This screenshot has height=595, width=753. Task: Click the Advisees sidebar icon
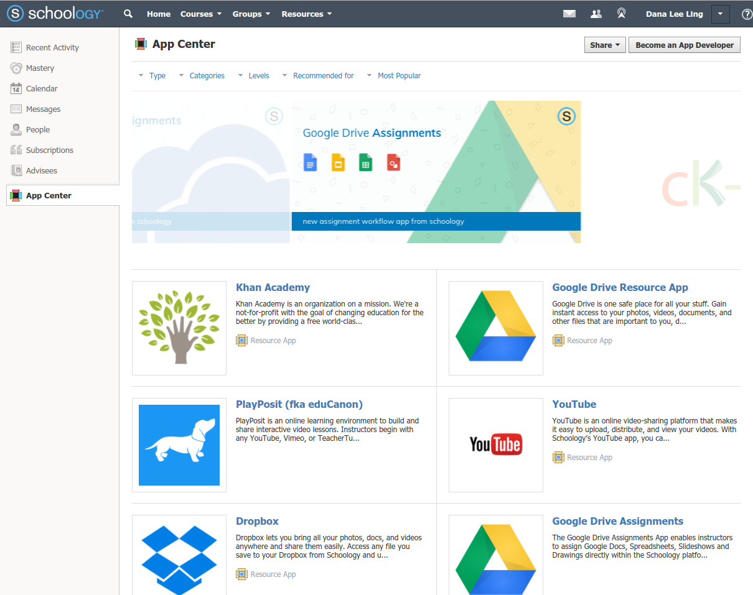[16, 170]
